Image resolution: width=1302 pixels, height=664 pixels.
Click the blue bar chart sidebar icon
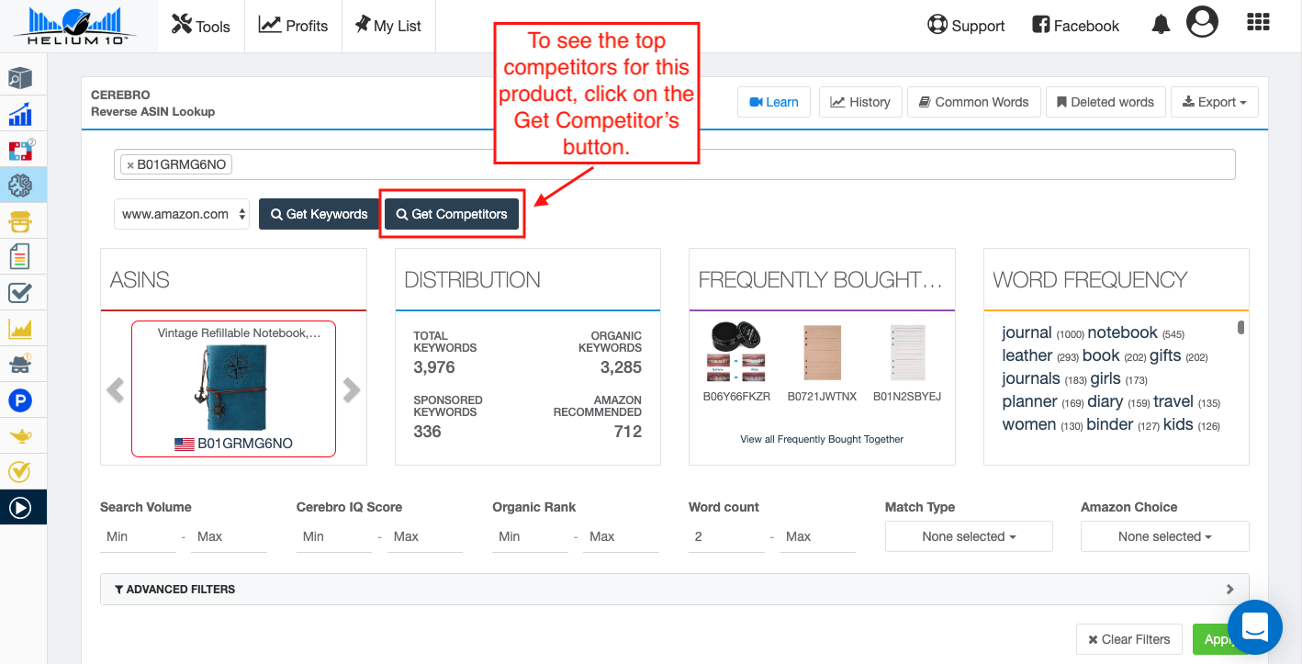[x=20, y=115]
